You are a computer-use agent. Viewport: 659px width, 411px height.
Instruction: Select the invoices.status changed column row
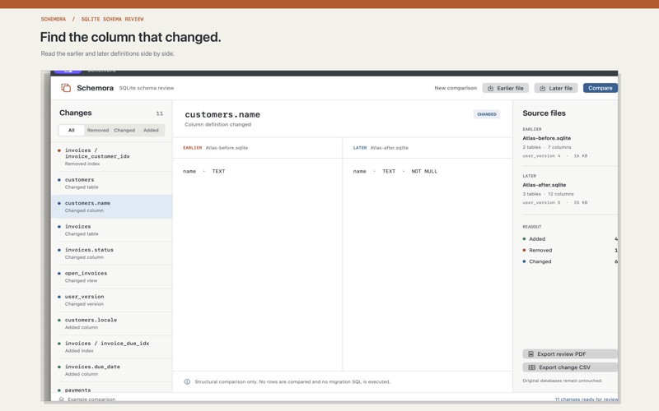coord(112,253)
